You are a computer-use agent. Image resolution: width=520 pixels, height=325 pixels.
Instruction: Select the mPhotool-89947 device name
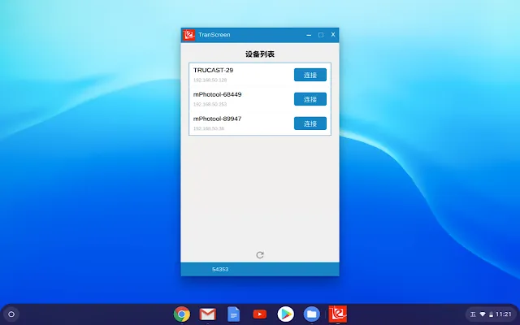pyautogui.click(x=217, y=119)
